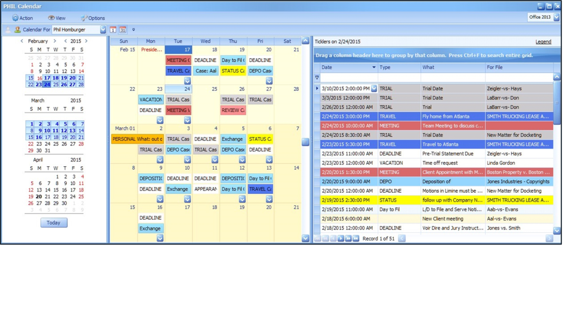Click the Date filter input field
The height and width of the screenshot is (320, 566).
point(348,77)
